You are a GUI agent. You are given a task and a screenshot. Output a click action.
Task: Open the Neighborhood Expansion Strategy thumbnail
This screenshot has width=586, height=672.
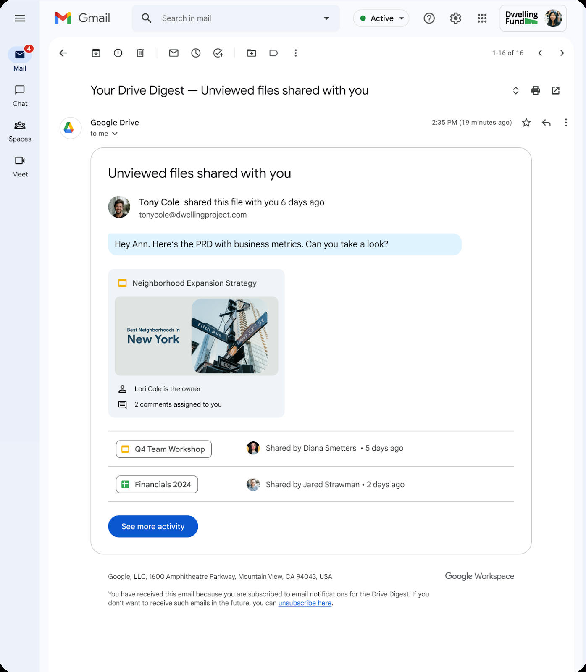[x=196, y=336]
